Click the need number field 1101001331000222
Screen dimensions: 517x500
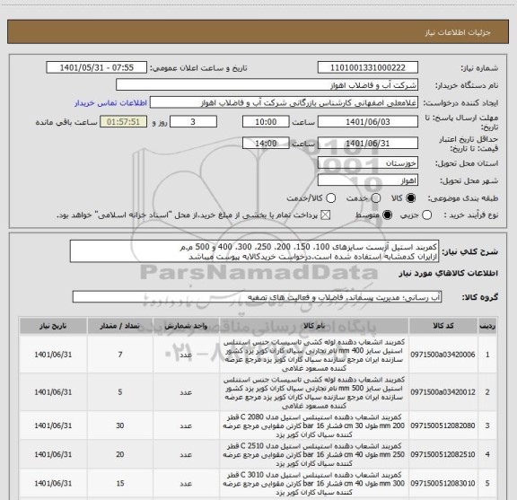(368, 67)
